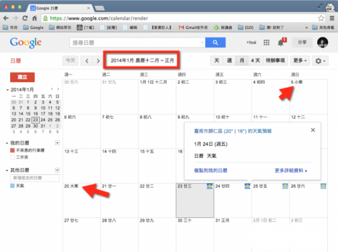Open account profile avatar

(322, 42)
